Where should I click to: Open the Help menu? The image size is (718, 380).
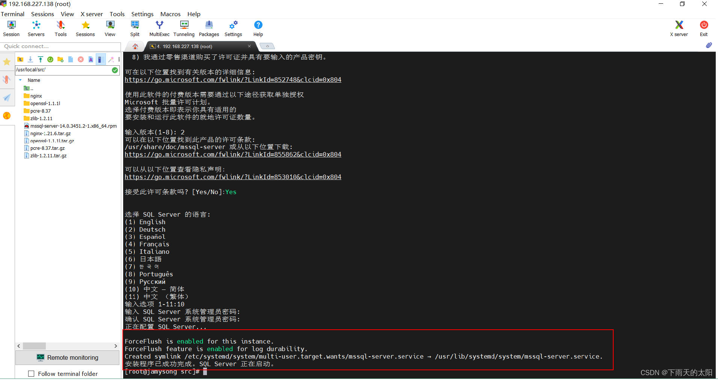pos(194,14)
